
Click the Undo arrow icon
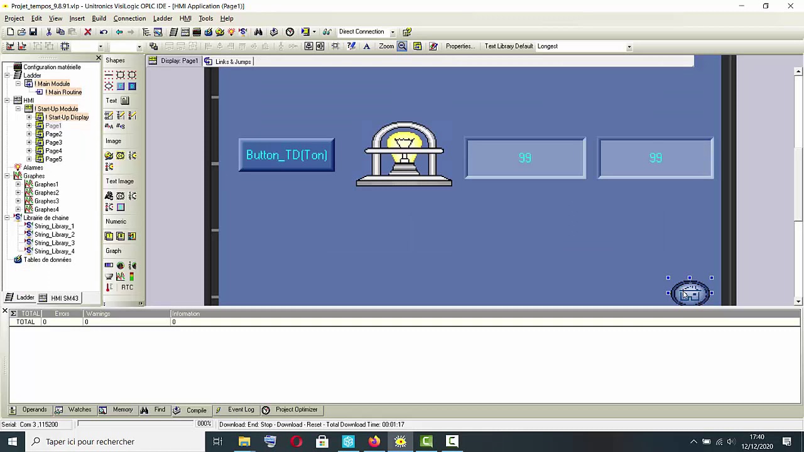tap(104, 31)
